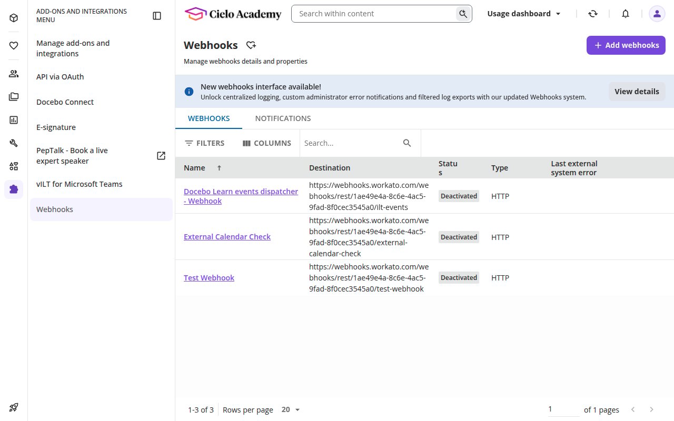
Task: Open E-signature menu item
Action: [x=101, y=127]
